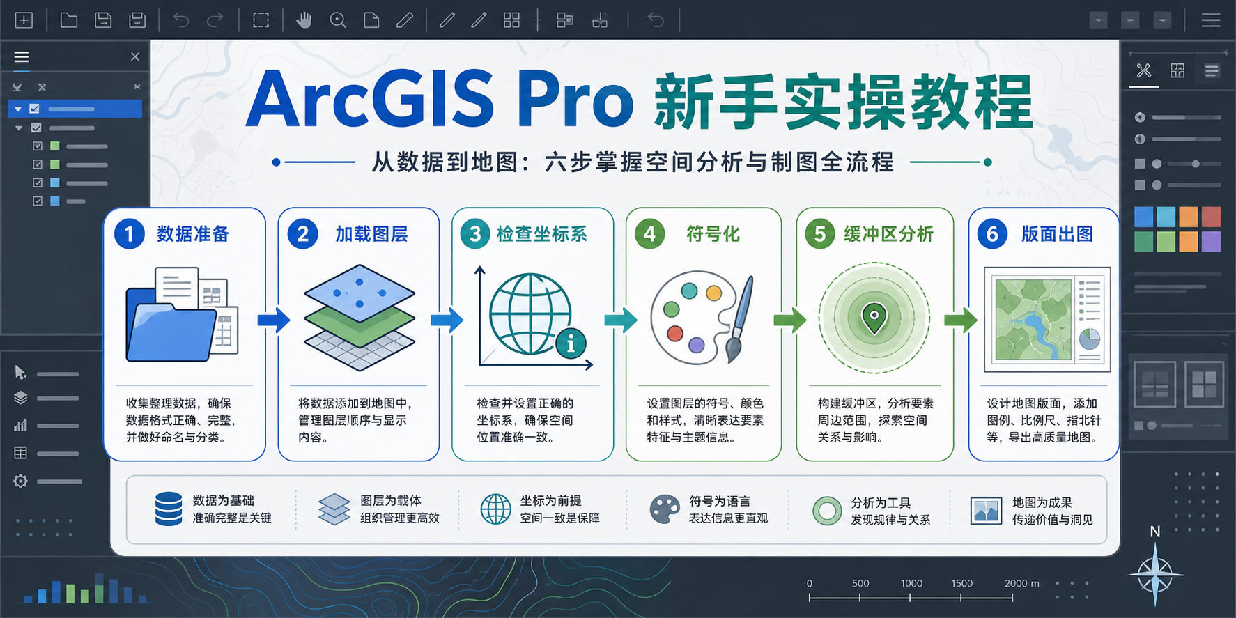This screenshot has width=1236, height=618.
Task: Open the second dropdown button at top right
Action: point(1131,20)
